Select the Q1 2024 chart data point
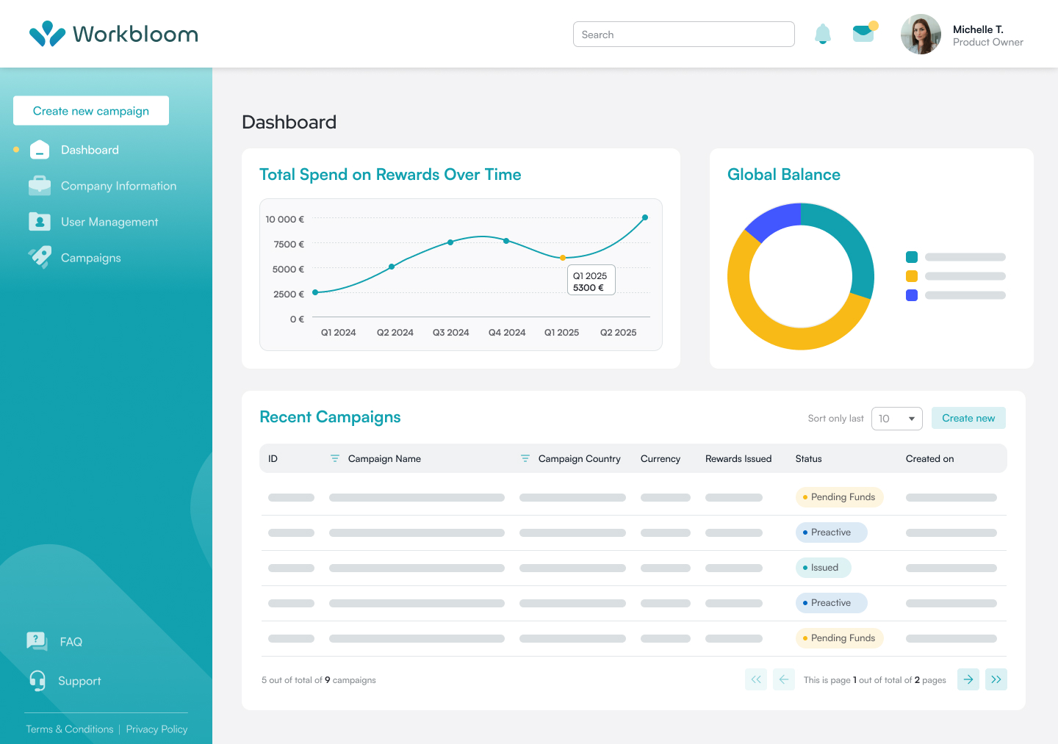The image size is (1058, 744). click(315, 292)
